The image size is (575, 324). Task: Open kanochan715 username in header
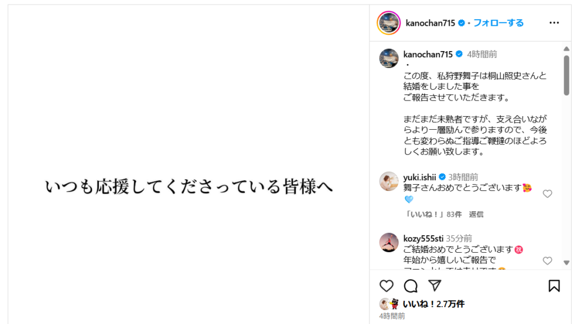pyautogui.click(x=430, y=23)
